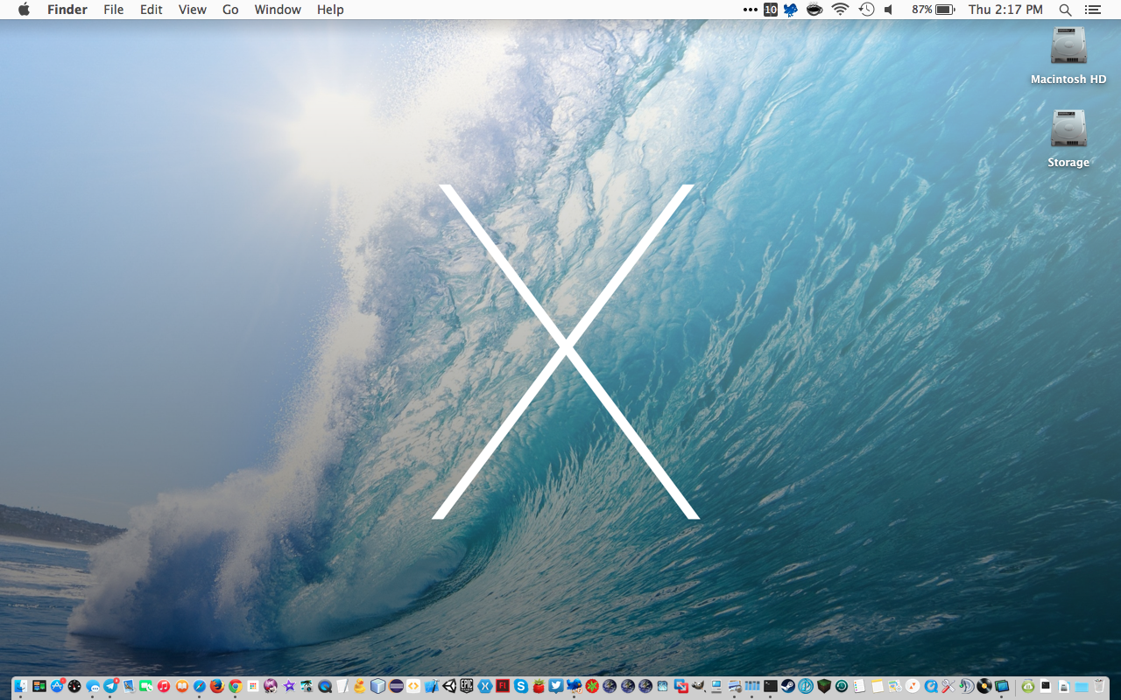Open the App Store dock icon

pyautogui.click(x=57, y=686)
